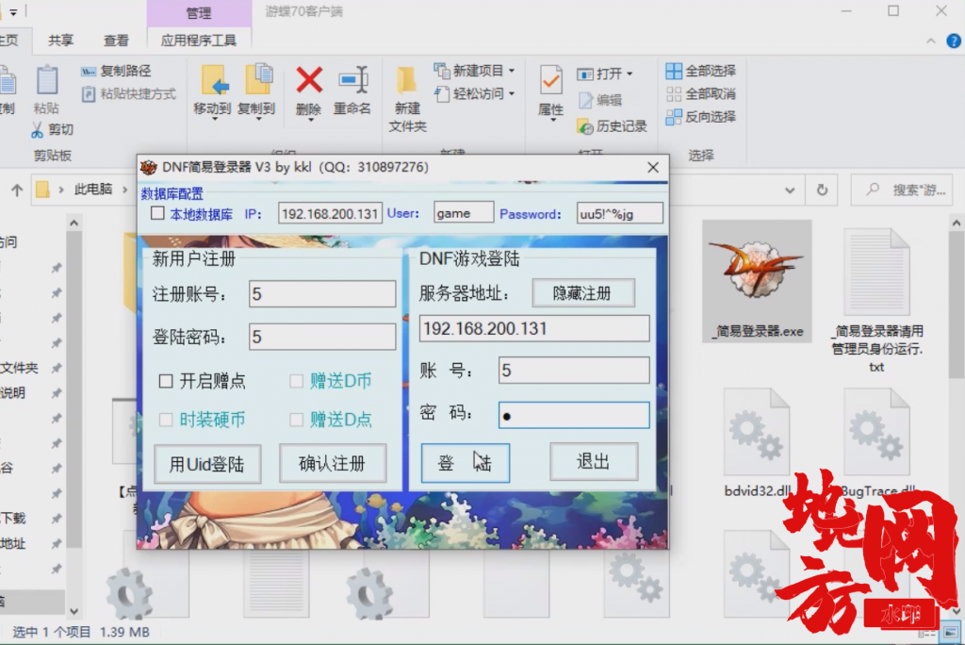Viewport: 965px width, 645px height.
Task: Toggle the 赠送D点 checkbox
Action: (297, 421)
